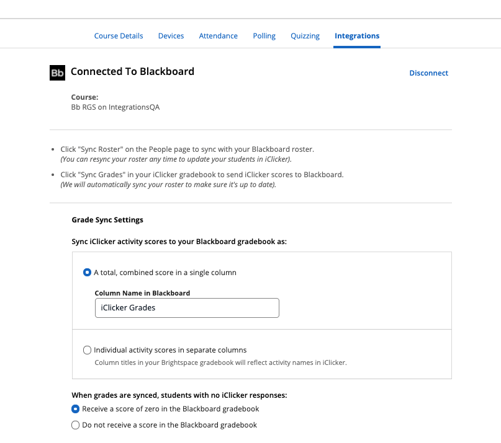Click the Blackboard Bb logo icon
This screenshot has height=443, width=501.
click(57, 72)
